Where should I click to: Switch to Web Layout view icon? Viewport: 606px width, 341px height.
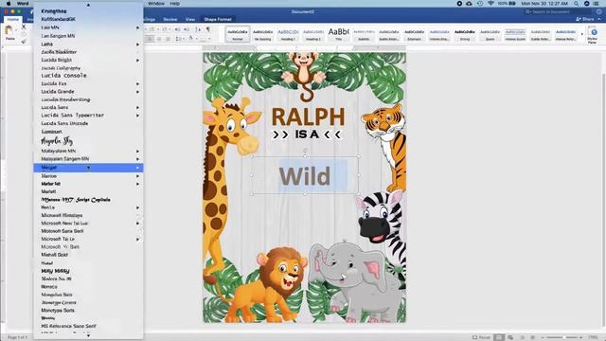tap(510, 337)
